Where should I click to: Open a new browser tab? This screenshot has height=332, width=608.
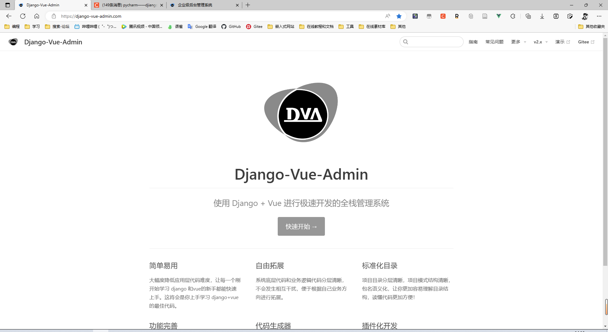[x=248, y=5]
